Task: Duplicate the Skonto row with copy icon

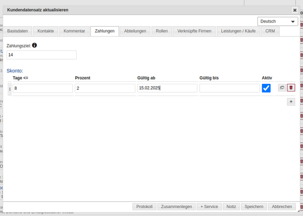Action: (282, 88)
